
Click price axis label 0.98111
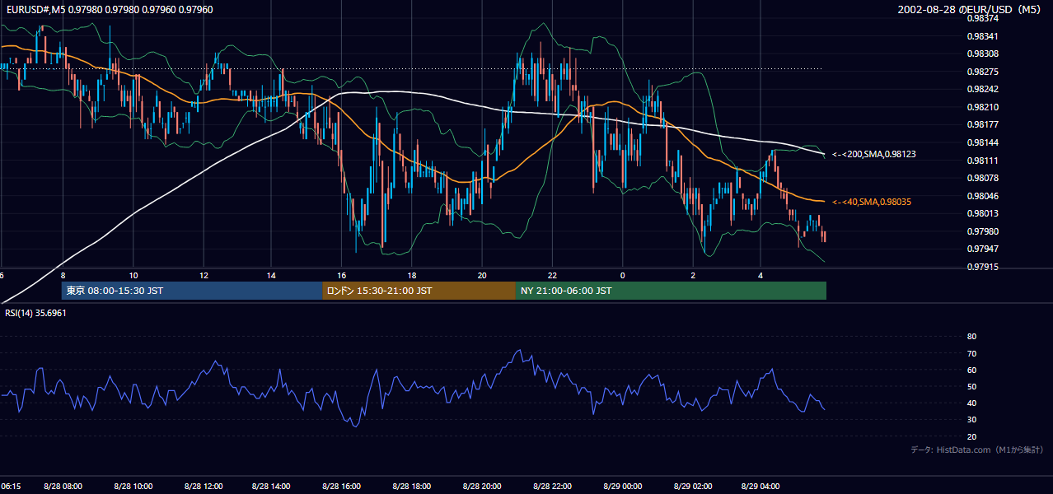(x=981, y=161)
